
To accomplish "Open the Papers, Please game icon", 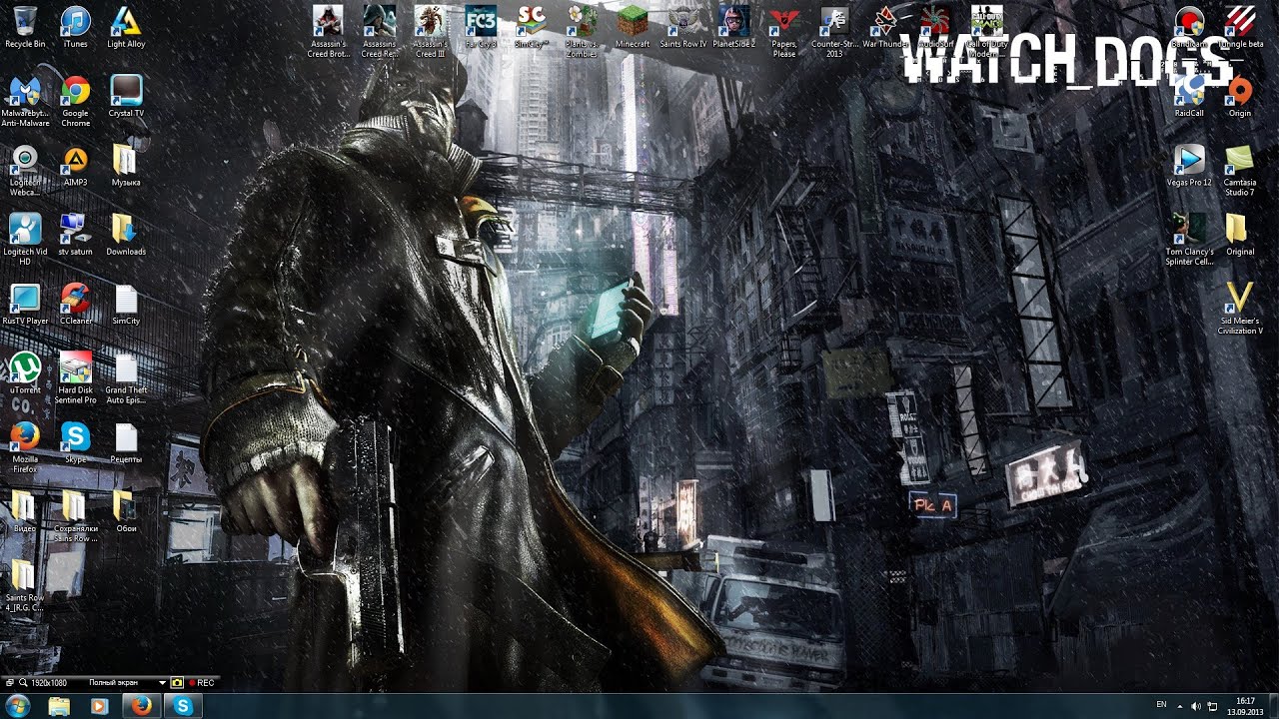I will [x=784, y=31].
